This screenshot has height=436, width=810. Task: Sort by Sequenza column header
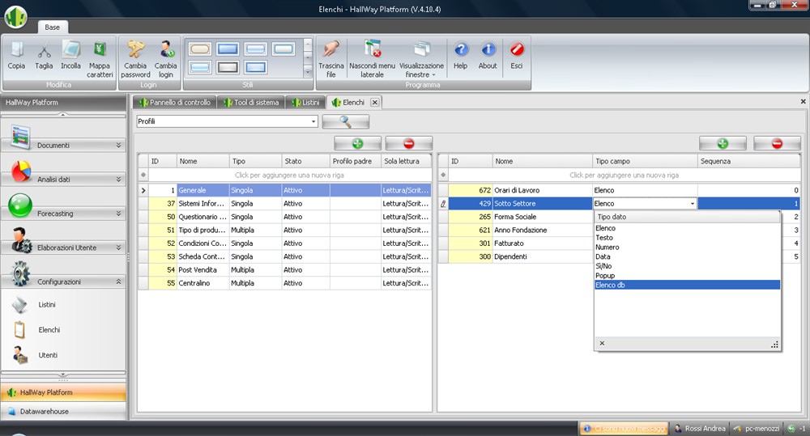point(749,162)
